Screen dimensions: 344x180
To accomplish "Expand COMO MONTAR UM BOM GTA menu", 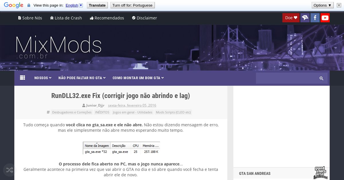I will [x=138, y=78].
